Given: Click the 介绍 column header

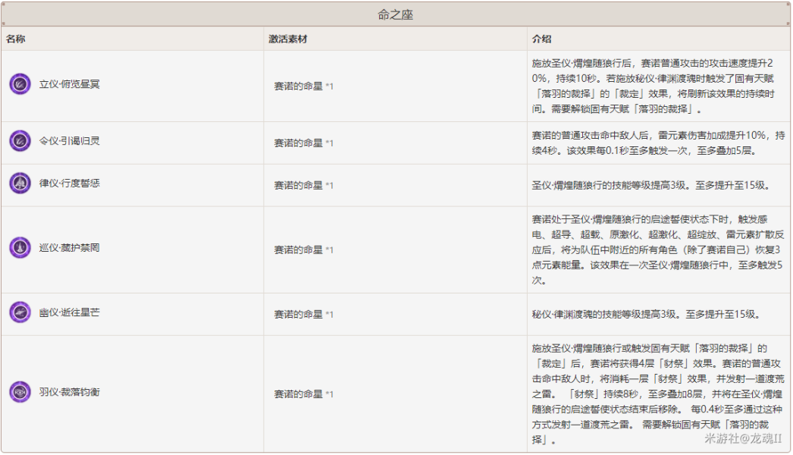Looking at the screenshot, I should pos(541,39).
